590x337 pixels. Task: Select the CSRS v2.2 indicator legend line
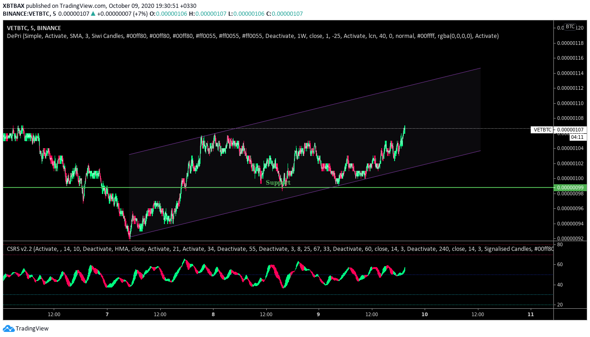[280, 249]
